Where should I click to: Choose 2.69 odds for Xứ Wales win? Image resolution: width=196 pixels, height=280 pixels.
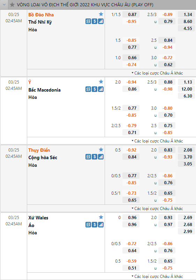(x=186, y=218)
